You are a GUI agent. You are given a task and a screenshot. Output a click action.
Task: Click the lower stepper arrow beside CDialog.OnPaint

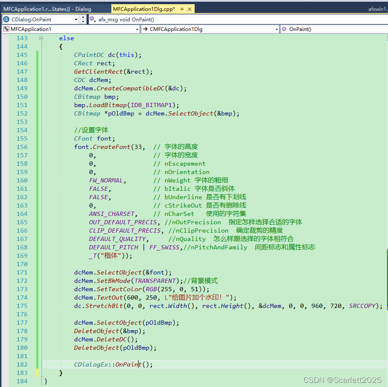click(x=83, y=22)
